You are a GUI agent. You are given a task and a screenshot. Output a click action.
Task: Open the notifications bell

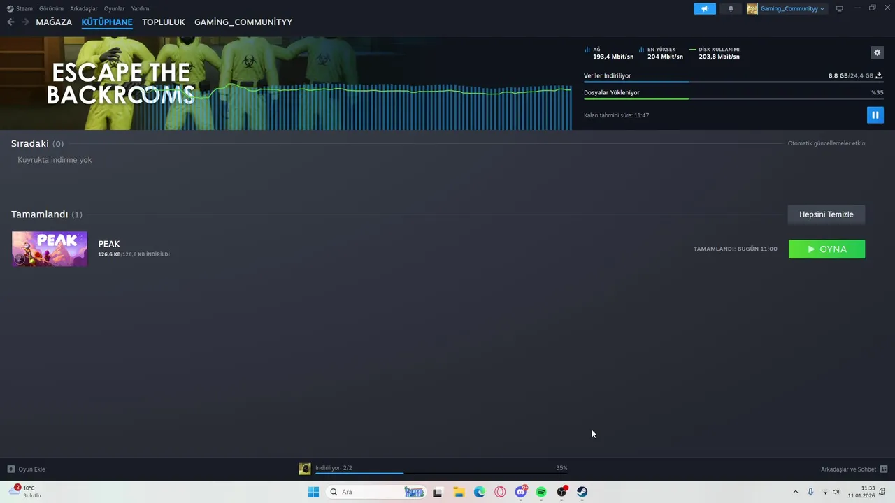(x=731, y=9)
